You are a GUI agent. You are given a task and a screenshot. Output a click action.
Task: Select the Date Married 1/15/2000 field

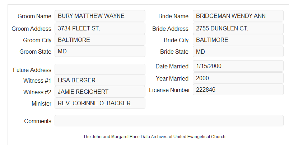(238, 66)
